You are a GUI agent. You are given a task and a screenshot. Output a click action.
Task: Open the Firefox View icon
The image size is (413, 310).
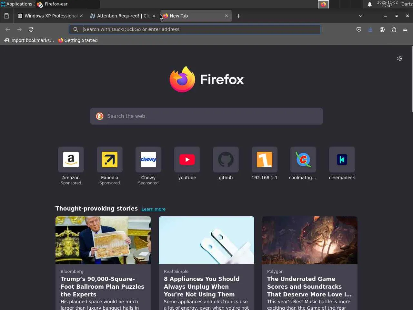[6, 16]
